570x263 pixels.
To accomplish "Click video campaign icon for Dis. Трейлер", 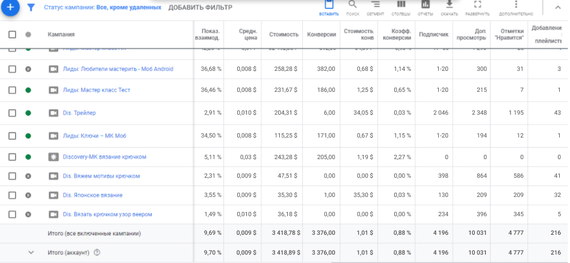I will (x=54, y=113).
